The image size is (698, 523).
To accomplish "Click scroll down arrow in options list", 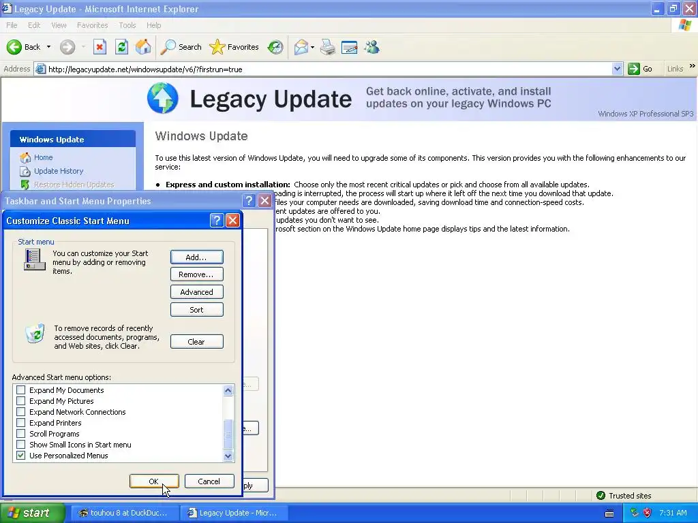I will 228,456.
